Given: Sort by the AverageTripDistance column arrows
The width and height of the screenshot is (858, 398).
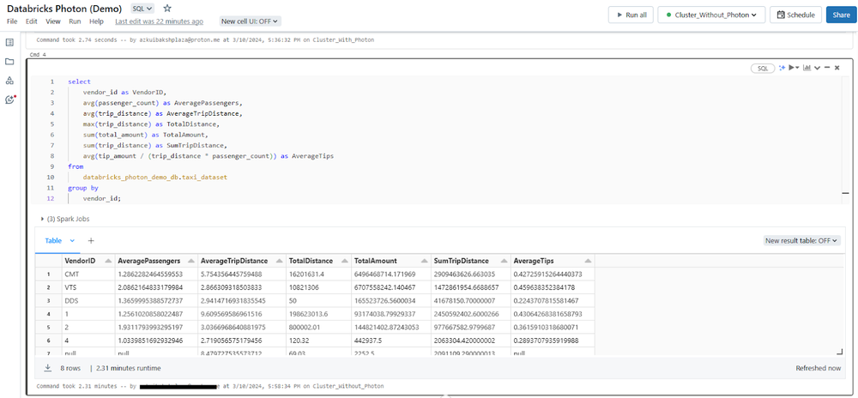Looking at the screenshot, I should coord(279,262).
